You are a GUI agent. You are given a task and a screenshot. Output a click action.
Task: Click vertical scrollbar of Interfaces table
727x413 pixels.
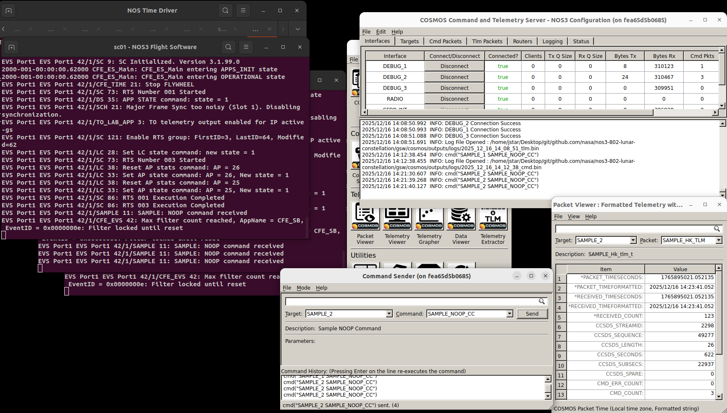722,69
